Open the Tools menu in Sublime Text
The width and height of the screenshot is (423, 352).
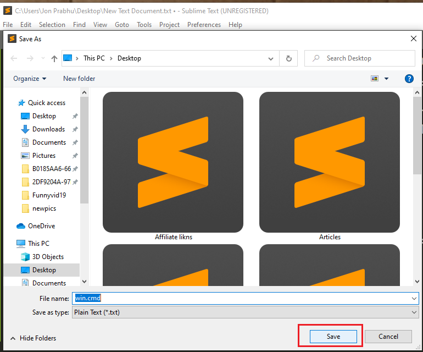144,25
